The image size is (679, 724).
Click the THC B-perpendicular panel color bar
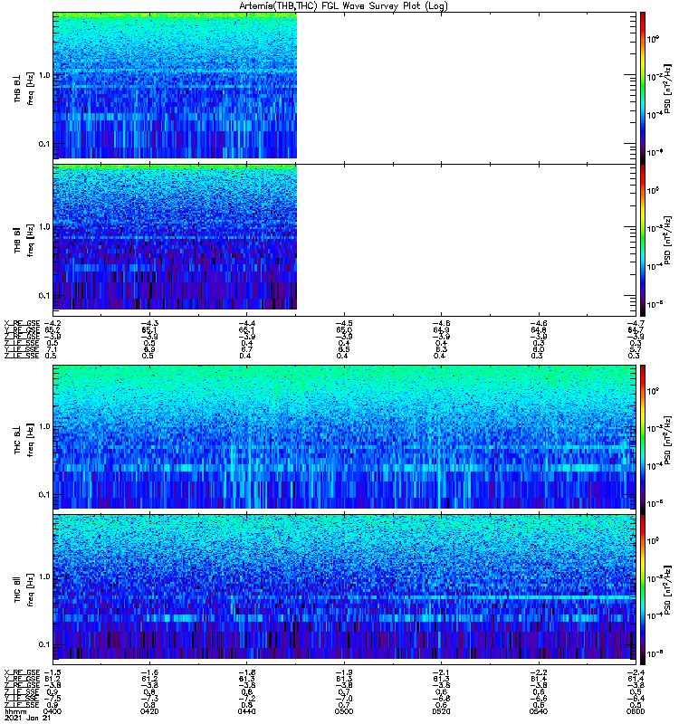pyautogui.click(x=643, y=439)
